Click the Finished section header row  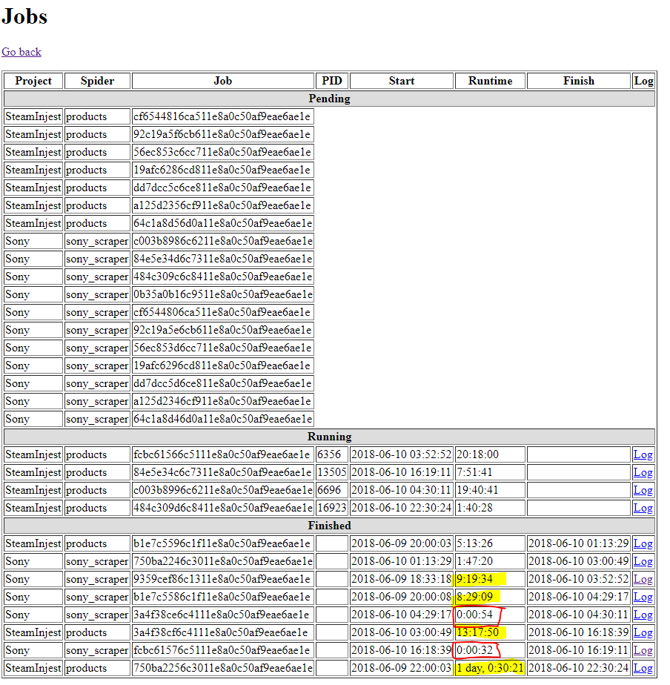pyautogui.click(x=329, y=526)
